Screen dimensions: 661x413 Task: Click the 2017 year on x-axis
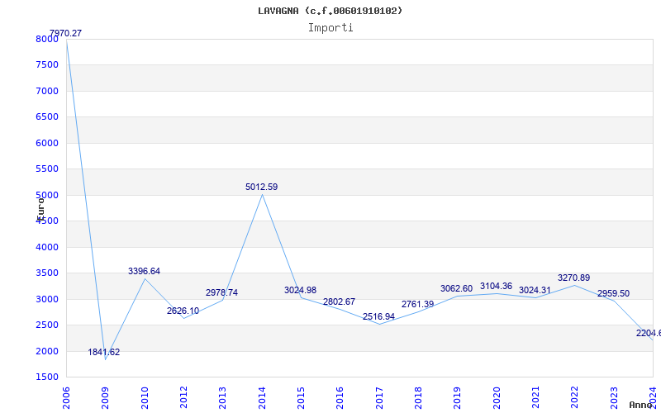[x=379, y=398]
